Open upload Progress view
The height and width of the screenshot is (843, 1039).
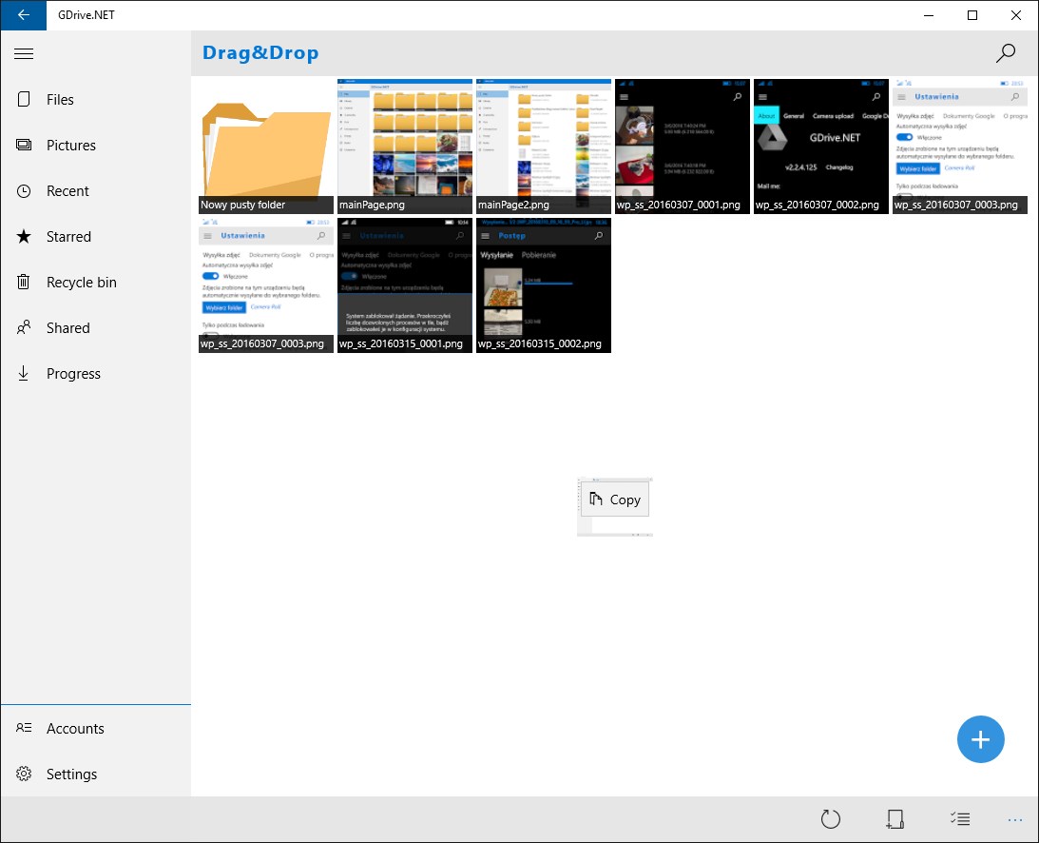pos(73,373)
